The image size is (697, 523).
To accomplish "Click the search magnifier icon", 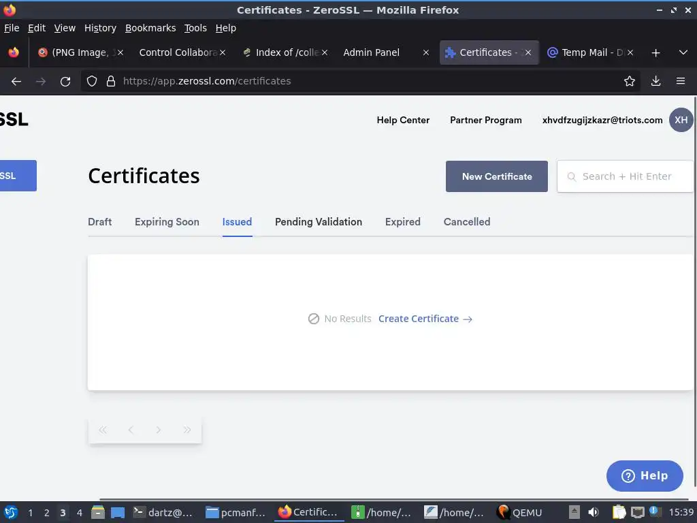I will pyautogui.click(x=572, y=176).
